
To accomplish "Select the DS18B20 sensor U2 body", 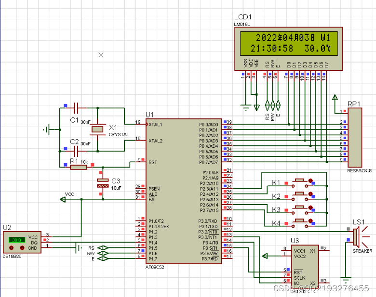I will pos(22,242).
